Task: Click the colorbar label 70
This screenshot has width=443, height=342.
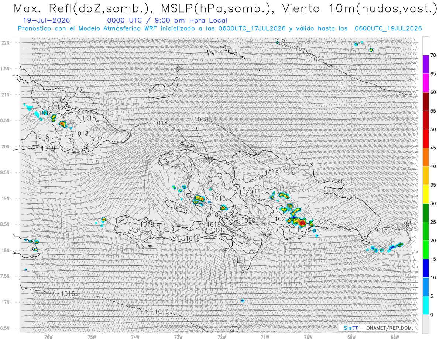Action: [433, 55]
